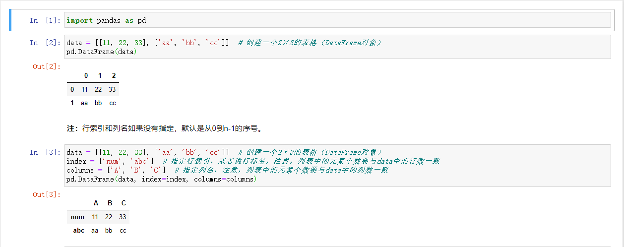Click cell '22' in Out[3] table
Viewport: 624px width, 247px height.
[x=109, y=217]
